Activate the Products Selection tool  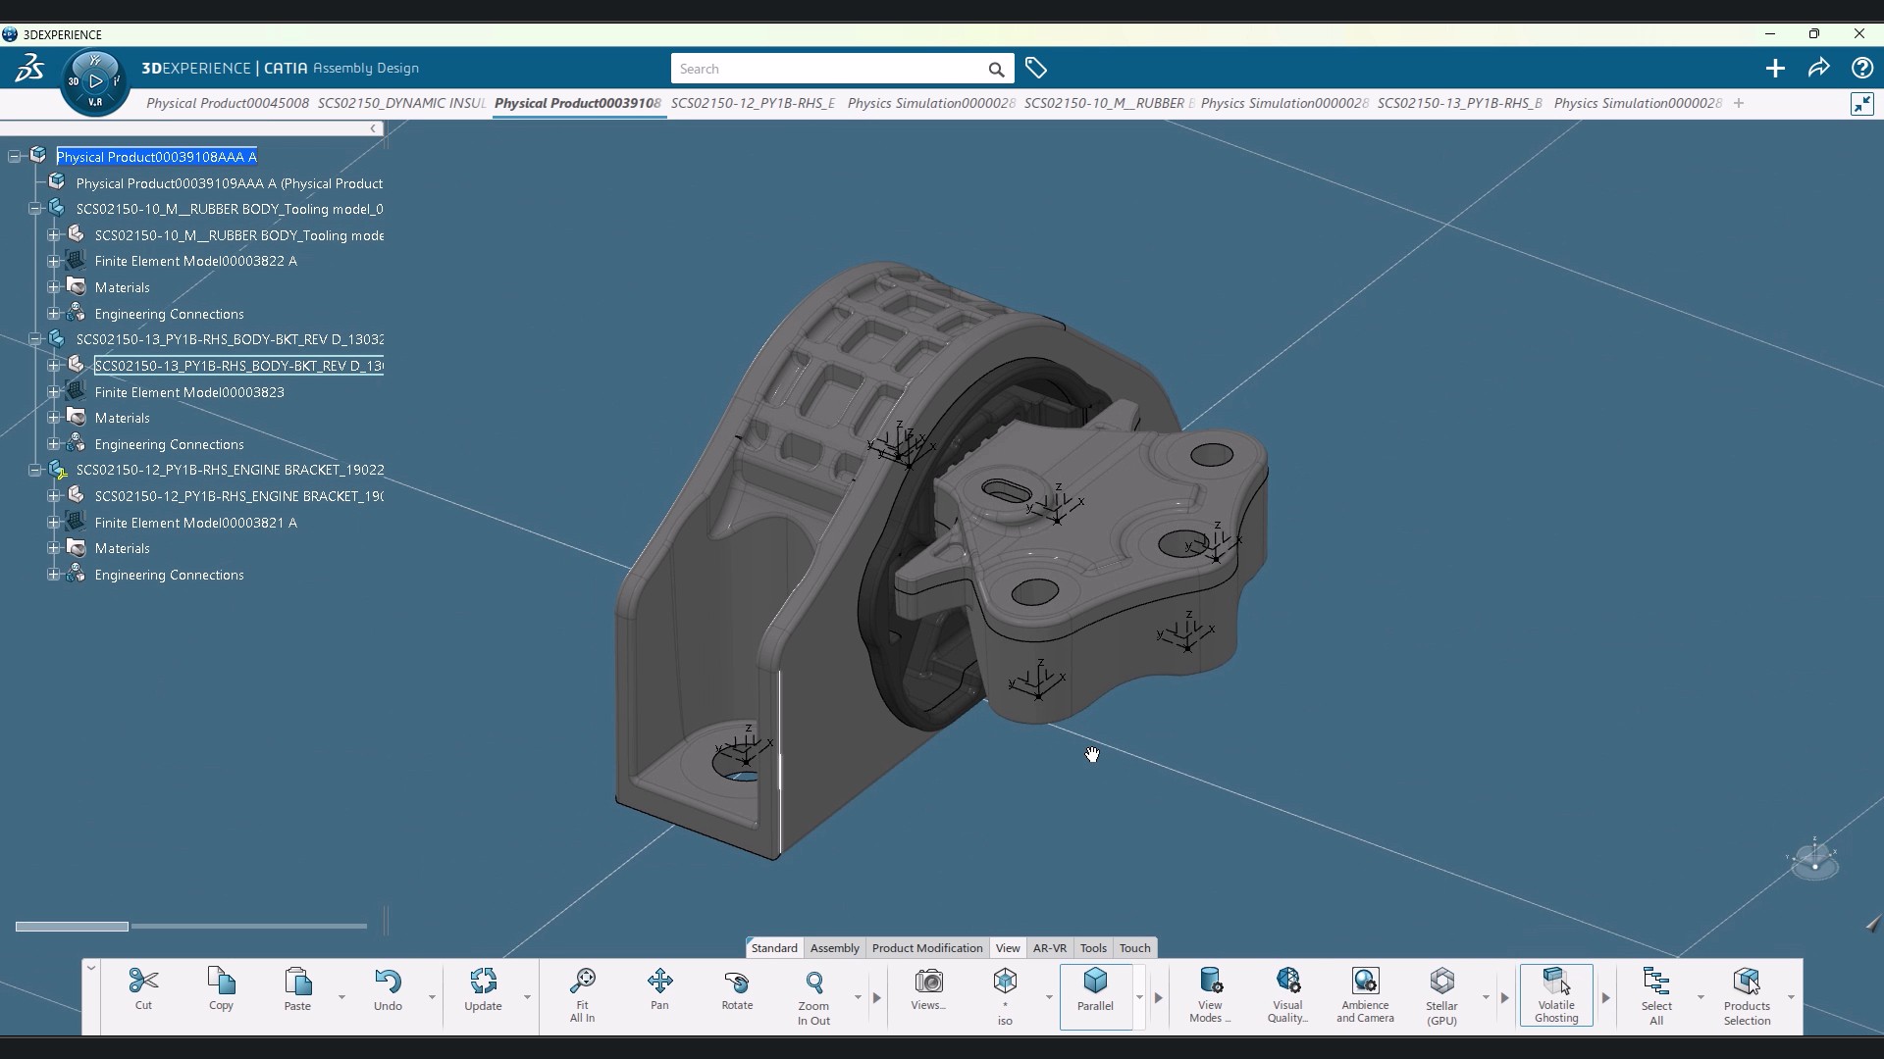coord(1748,992)
